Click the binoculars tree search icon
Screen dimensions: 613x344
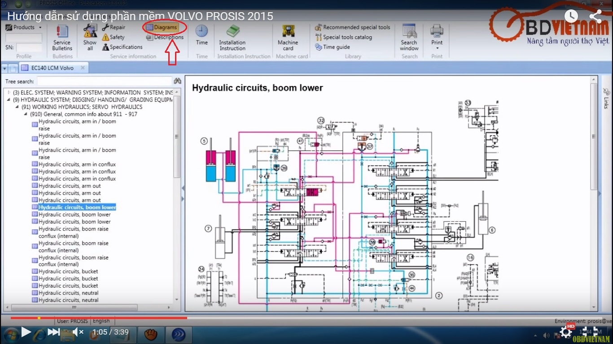(177, 81)
